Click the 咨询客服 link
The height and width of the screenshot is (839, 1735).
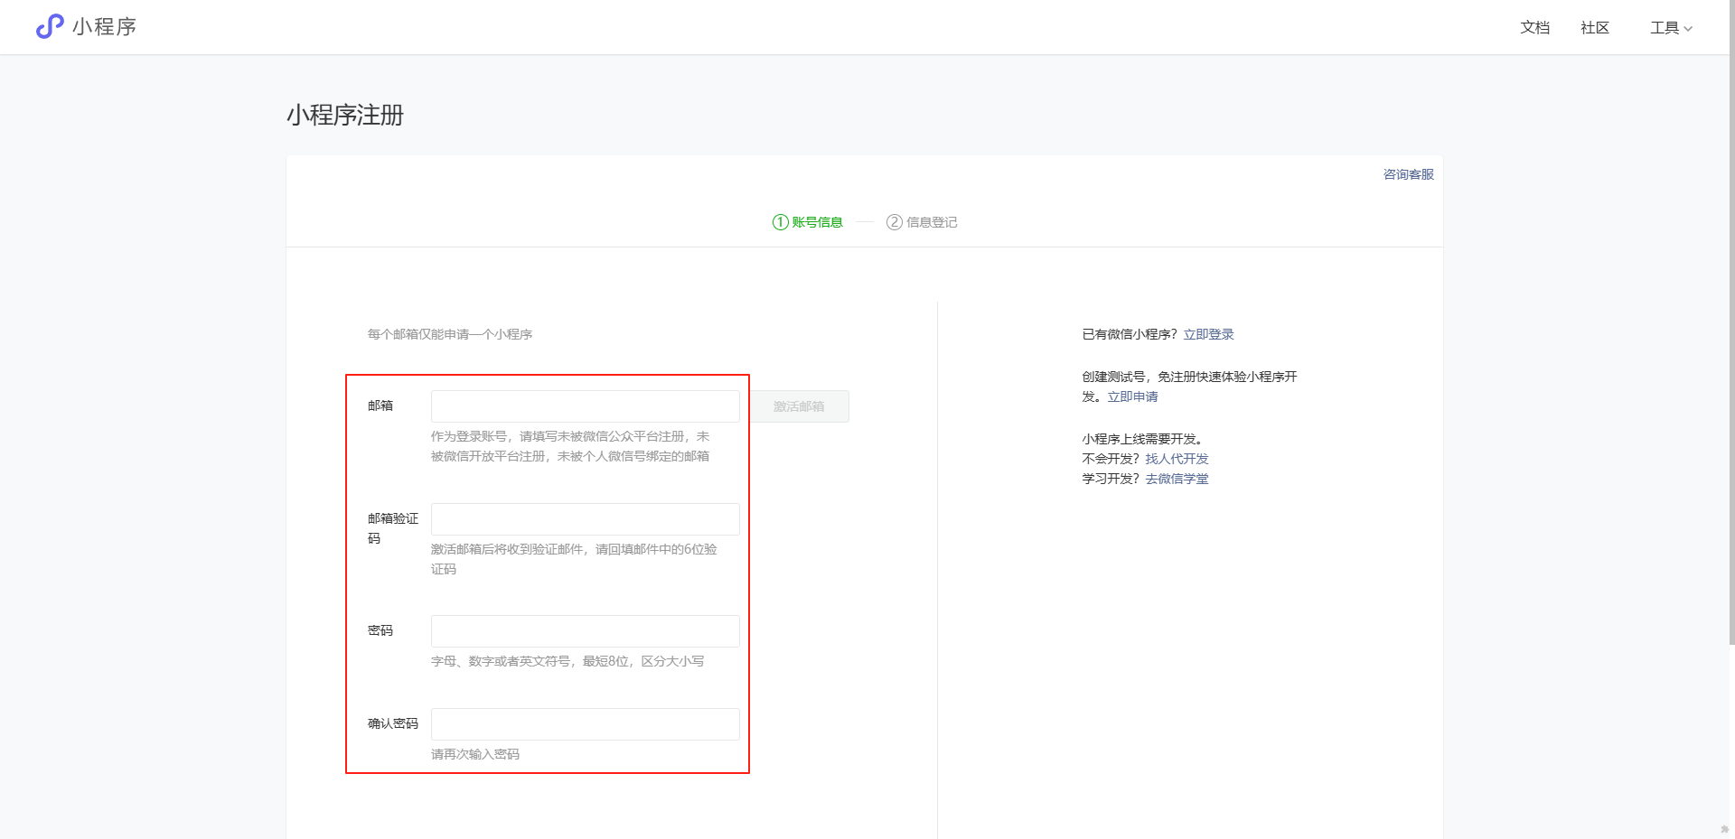pyautogui.click(x=1408, y=174)
